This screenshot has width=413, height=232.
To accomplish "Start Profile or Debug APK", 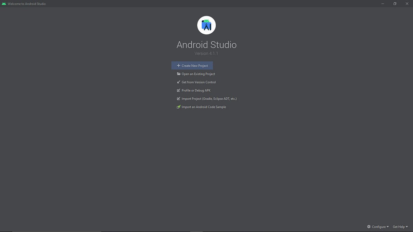I will click(x=196, y=90).
